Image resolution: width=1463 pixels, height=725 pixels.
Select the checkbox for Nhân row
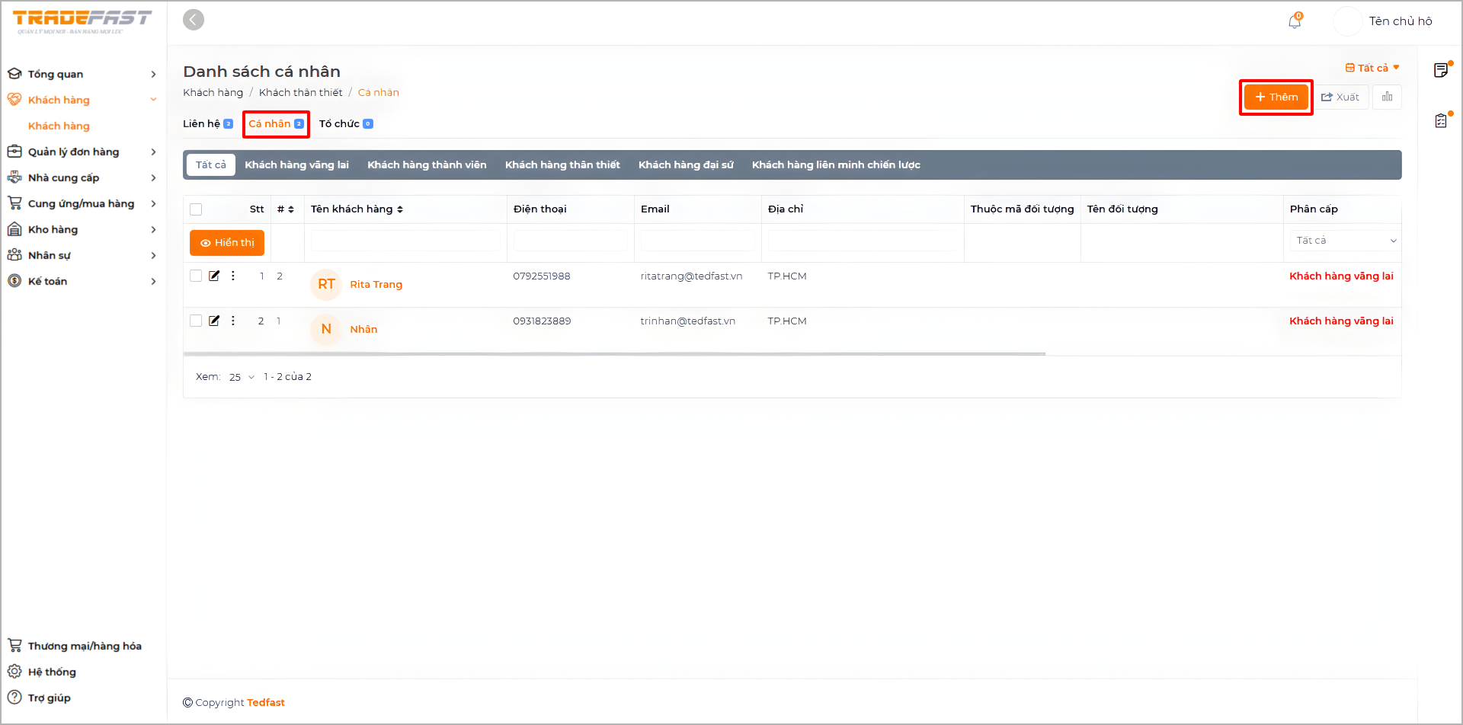pos(196,321)
